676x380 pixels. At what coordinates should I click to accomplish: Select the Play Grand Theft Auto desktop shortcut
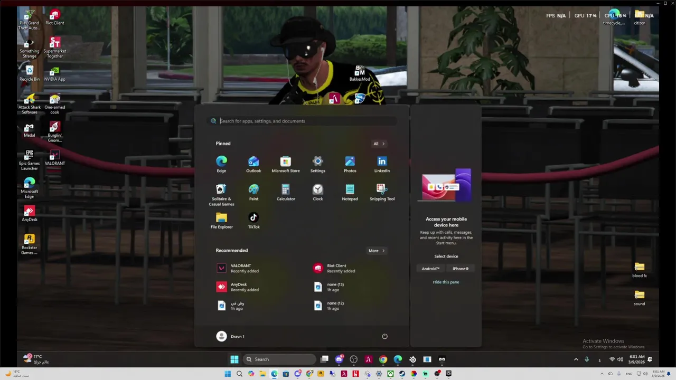click(30, 20)
